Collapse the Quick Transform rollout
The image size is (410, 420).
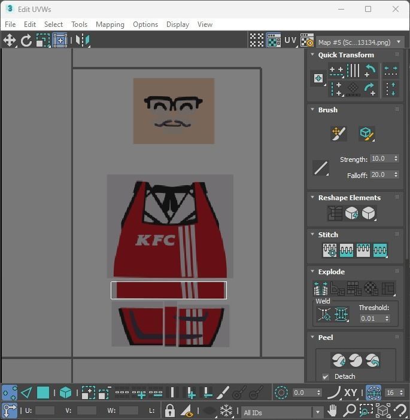[312, 54]
